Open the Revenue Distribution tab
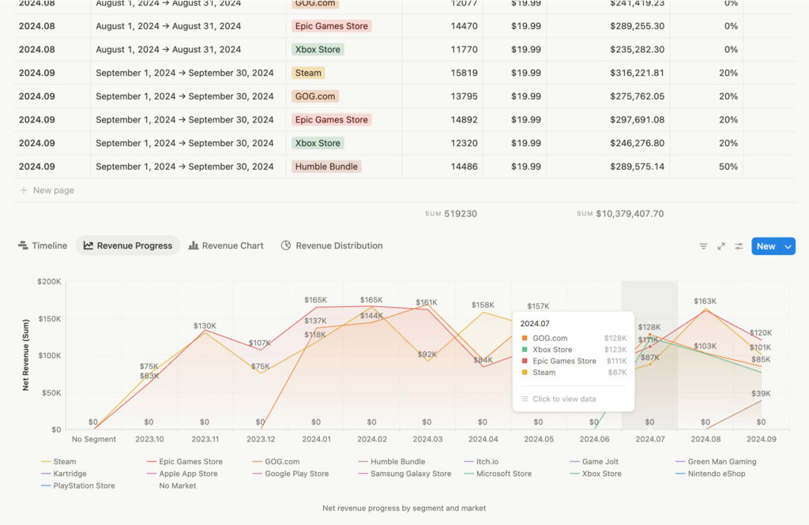Viewport: 809px width, 525px height. point(332,246)
